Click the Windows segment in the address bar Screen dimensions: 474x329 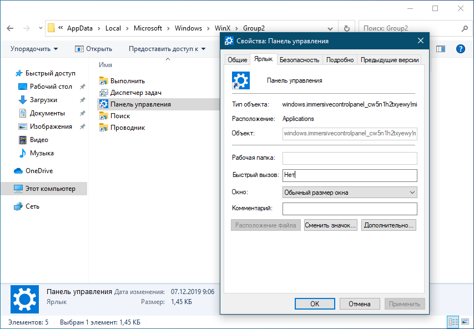point(188,28)
